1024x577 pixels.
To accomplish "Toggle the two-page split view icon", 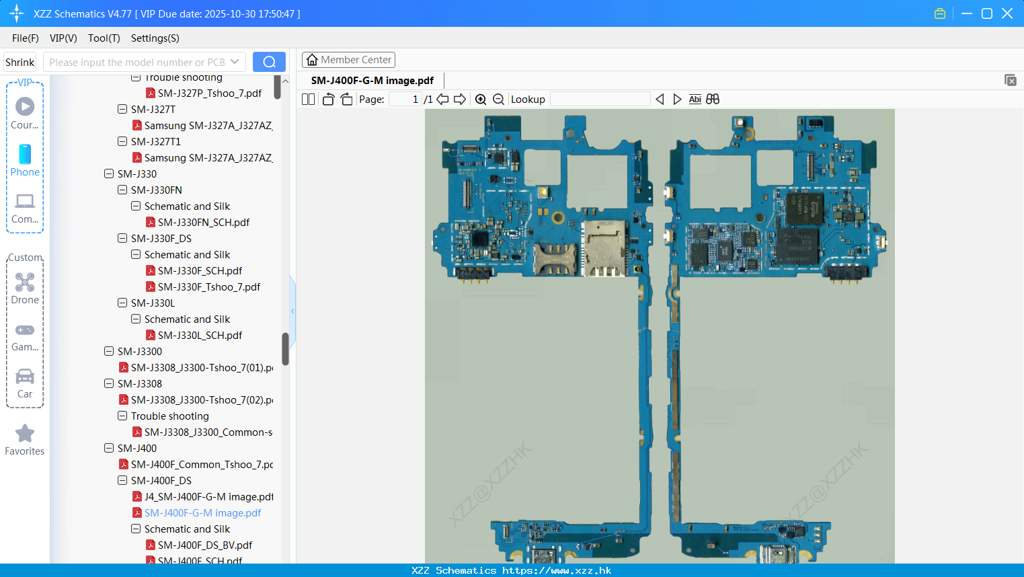I will pyautogui.click(x=309, y=100).
